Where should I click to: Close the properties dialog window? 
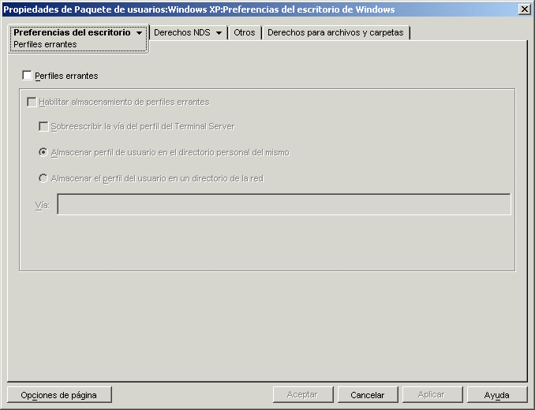point(524,9)
